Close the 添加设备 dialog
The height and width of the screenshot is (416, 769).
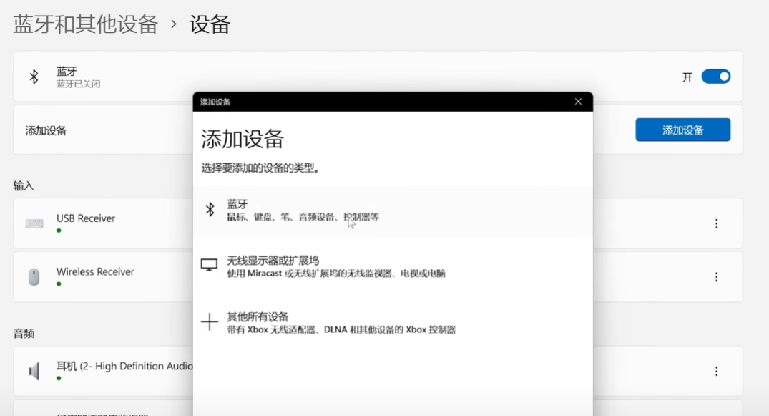click(578, 102)
